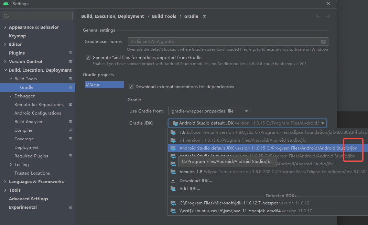Choose Android Studio default JDK option in list
This screenshot has height=225, width=368.
point(268,148)
